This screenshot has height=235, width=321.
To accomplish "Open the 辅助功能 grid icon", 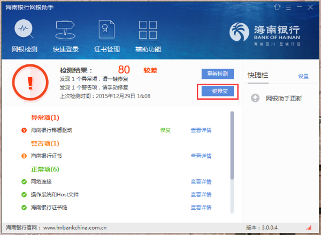I will [x=148, y=30].
